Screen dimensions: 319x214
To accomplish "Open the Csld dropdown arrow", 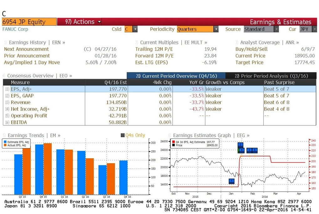I will (x=135, y=29).
